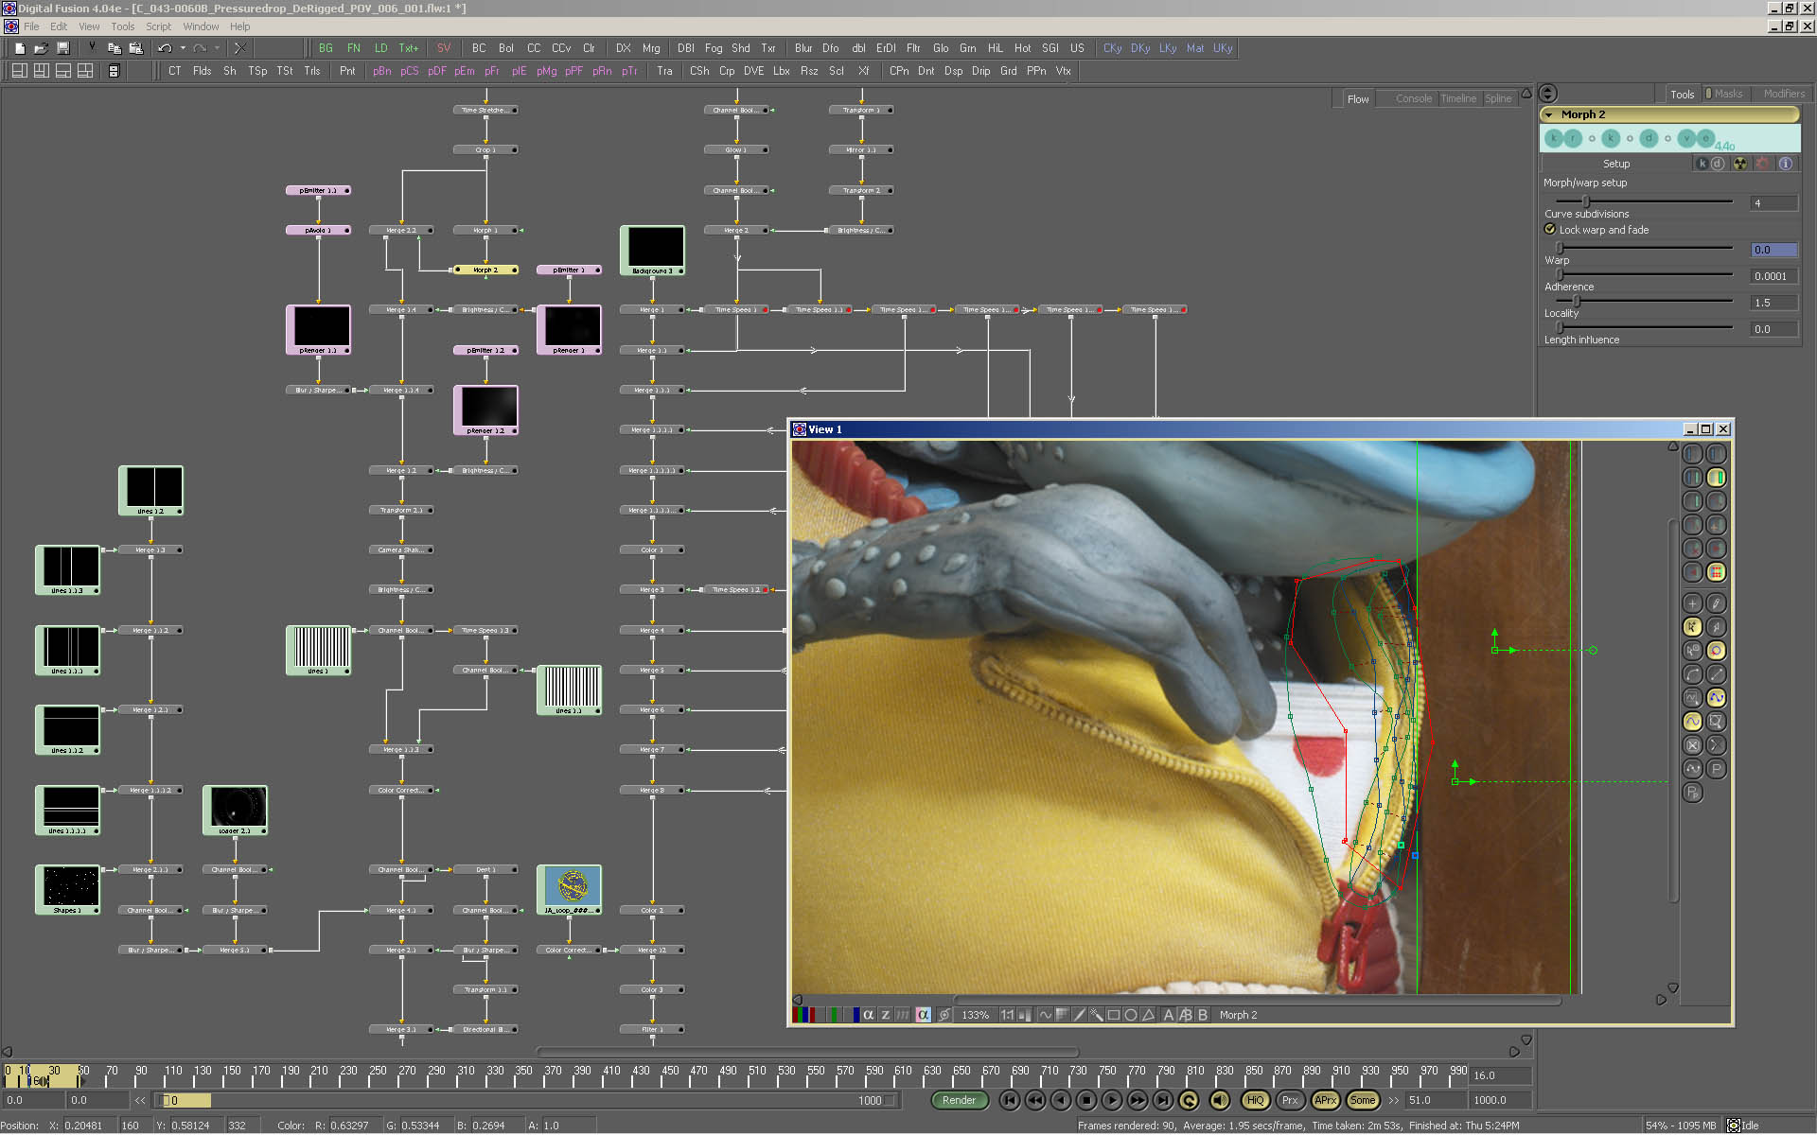This screenshot has width=1817, height=1135.
Task: Click the Undo arrow icon
Action: click(165, 48)
